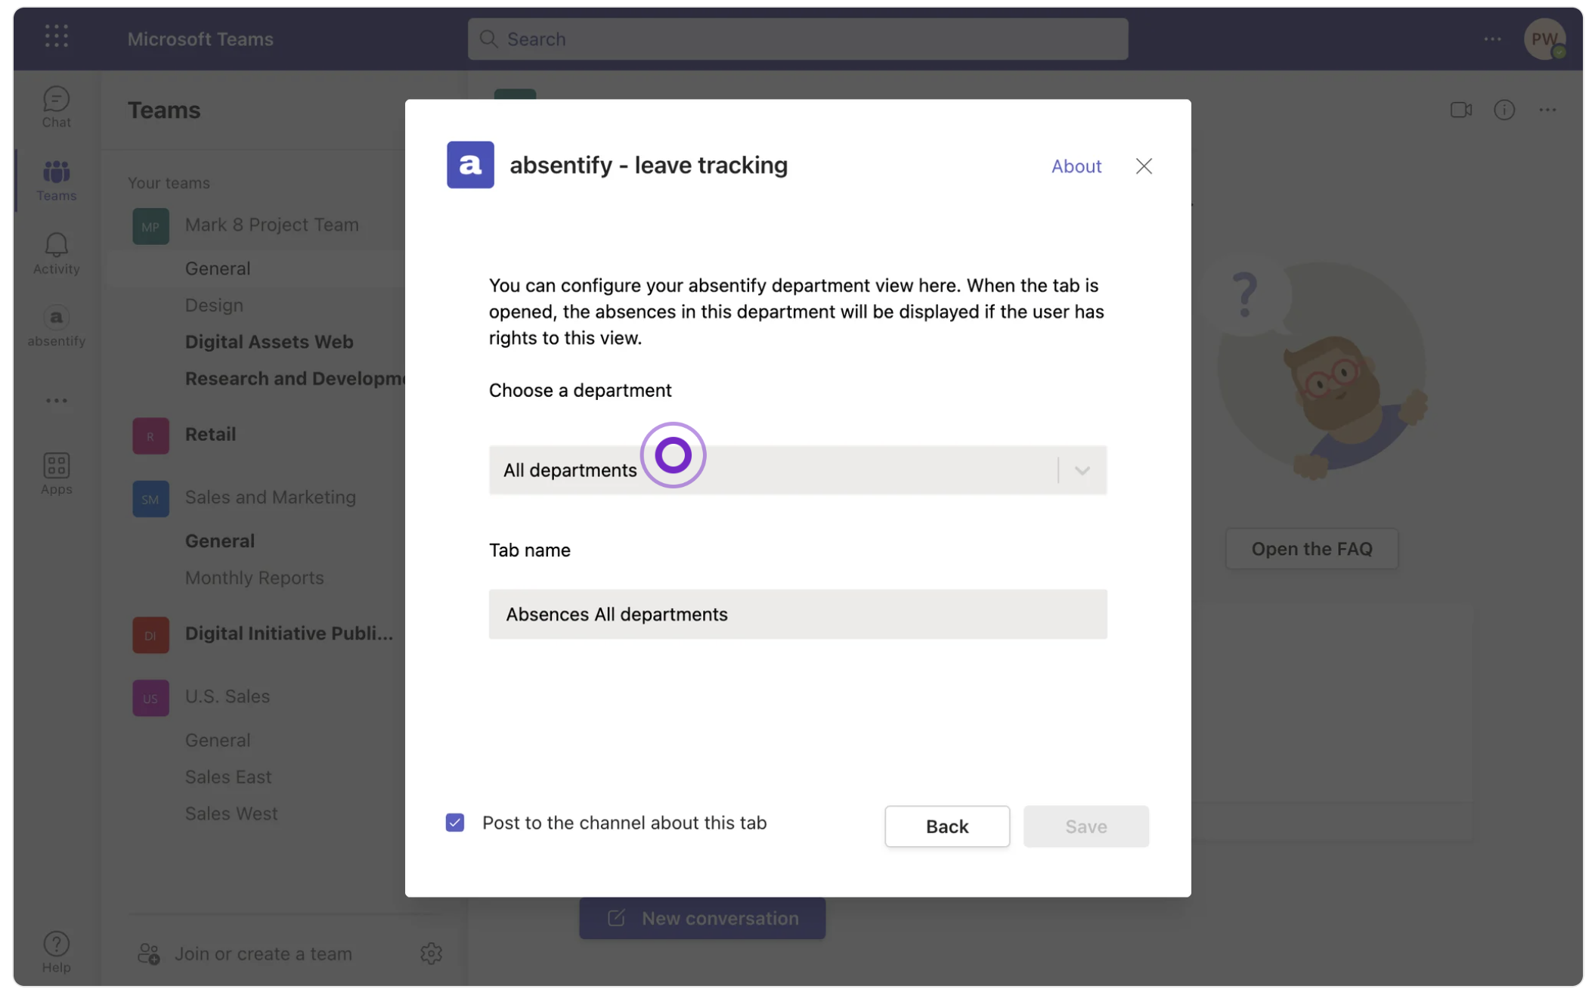Open the Activity bell icon
This screenshot has height=995, width=1595.
56,253
